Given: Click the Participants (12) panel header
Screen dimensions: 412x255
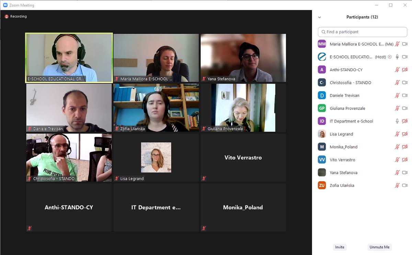Looking at the screenshot, I should coord(362,17).
